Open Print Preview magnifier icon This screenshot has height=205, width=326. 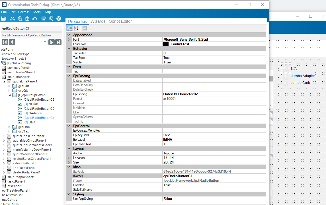tap(51, 18)
